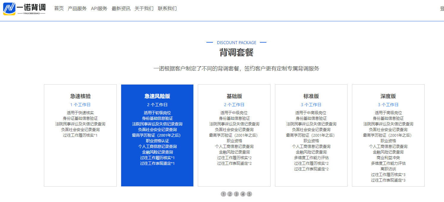Select the 深度版 package title
The width and height of the screenshot is (444, 202).
pos(388,96)
